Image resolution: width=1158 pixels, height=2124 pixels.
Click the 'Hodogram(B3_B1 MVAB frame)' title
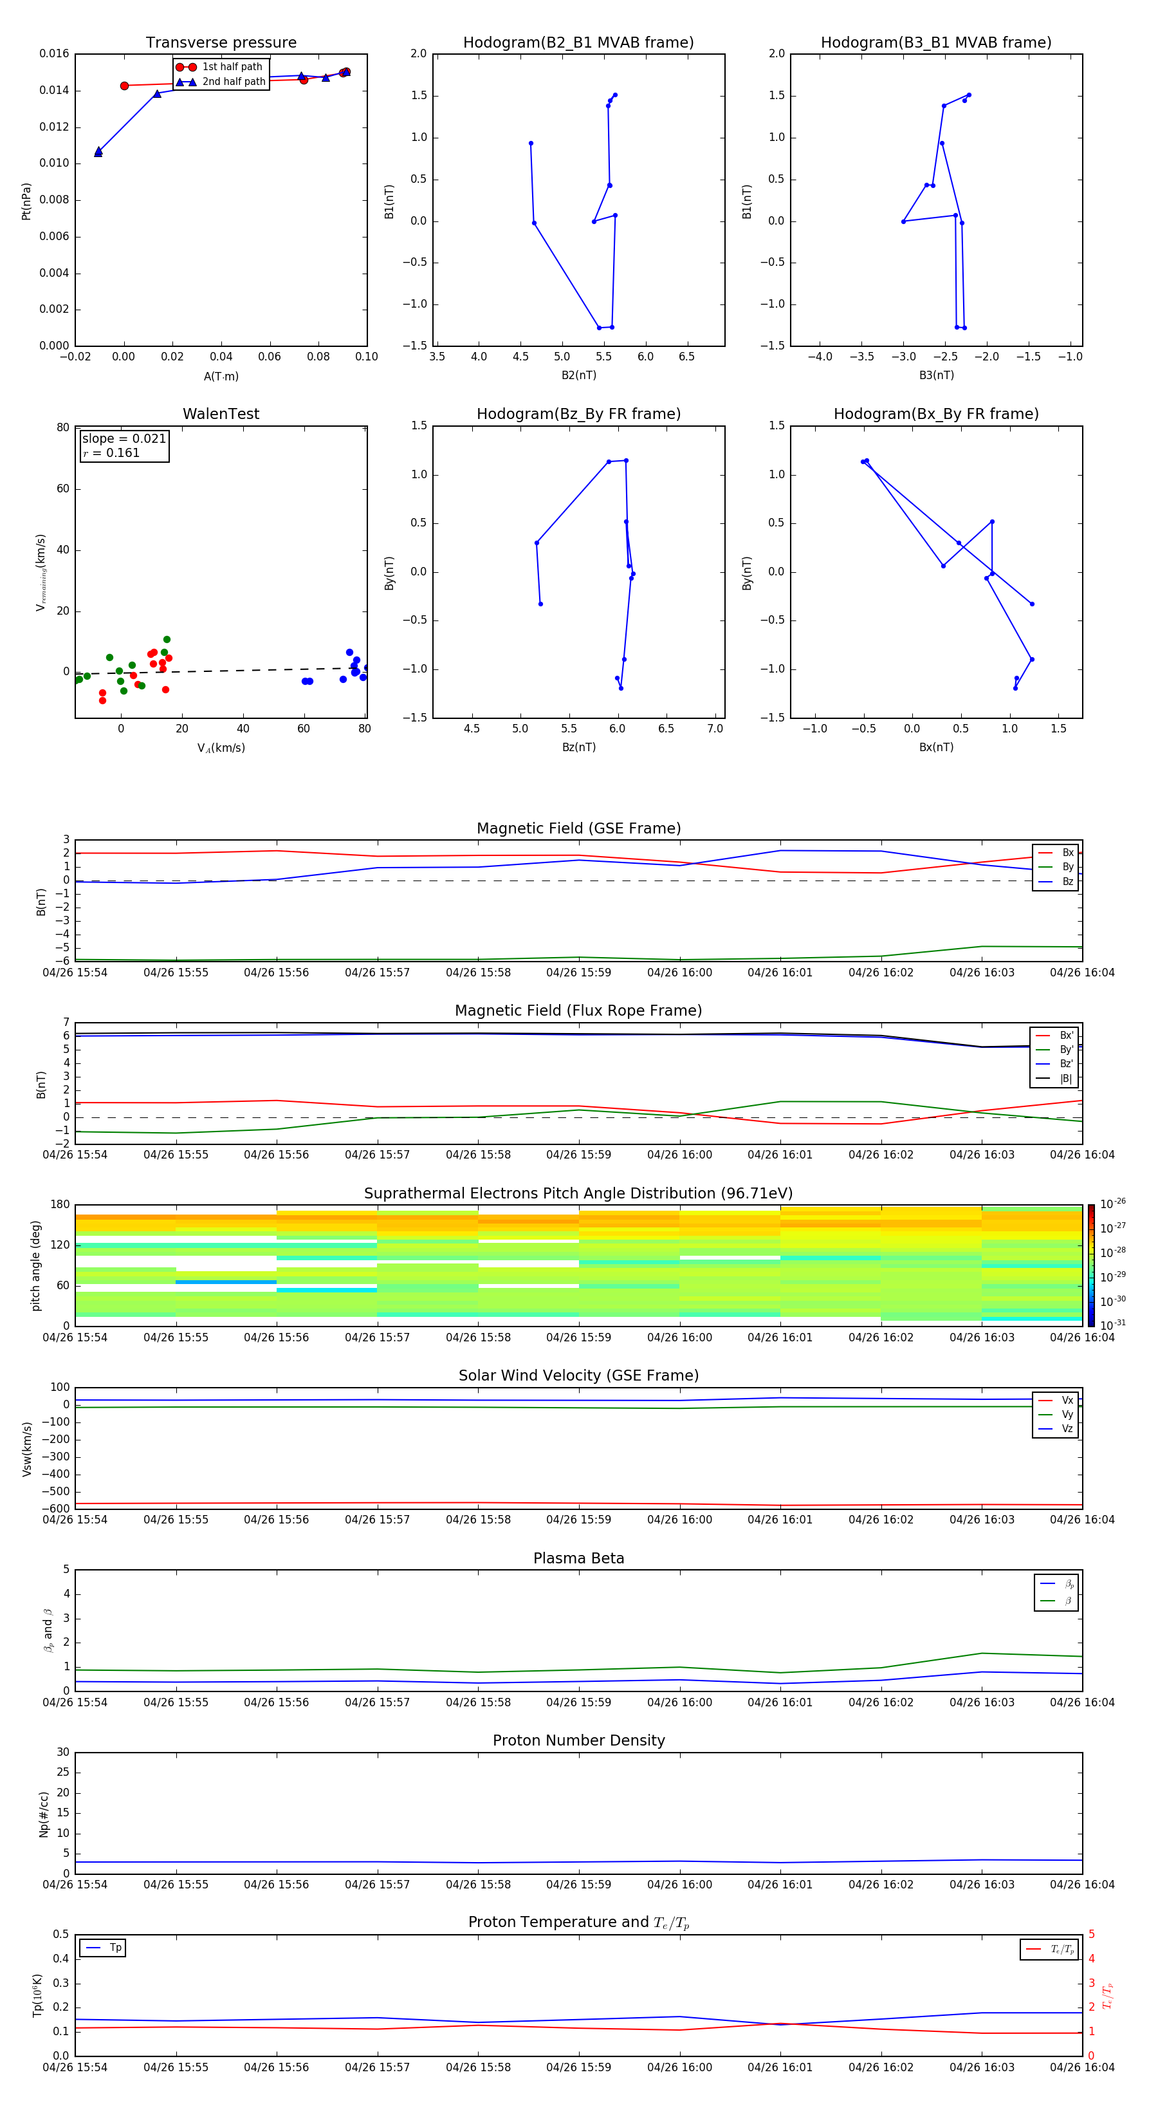point(936,43)
